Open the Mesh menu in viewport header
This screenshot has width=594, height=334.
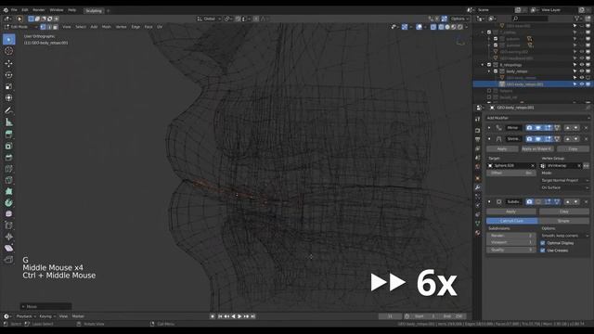tap(107, 27)
